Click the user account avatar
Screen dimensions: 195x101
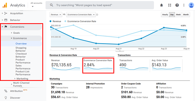191,5
